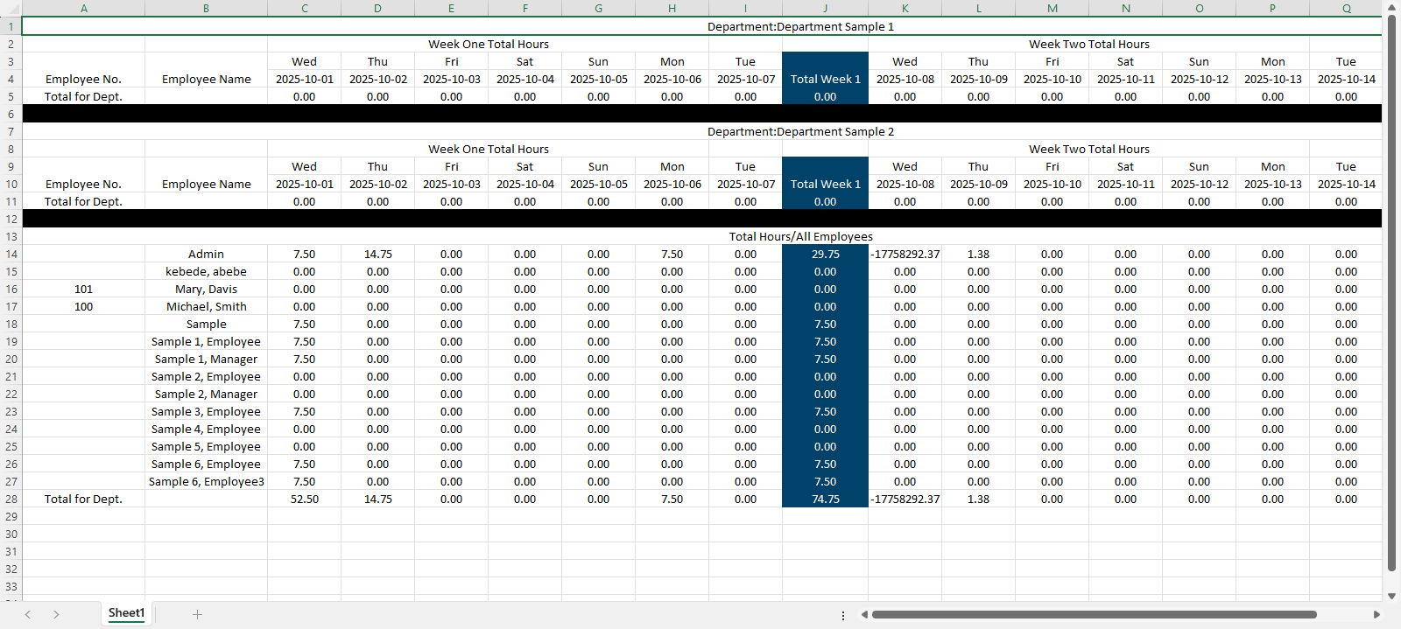Select column B header
The image size is (1401, 629).
tap(206, 8)
